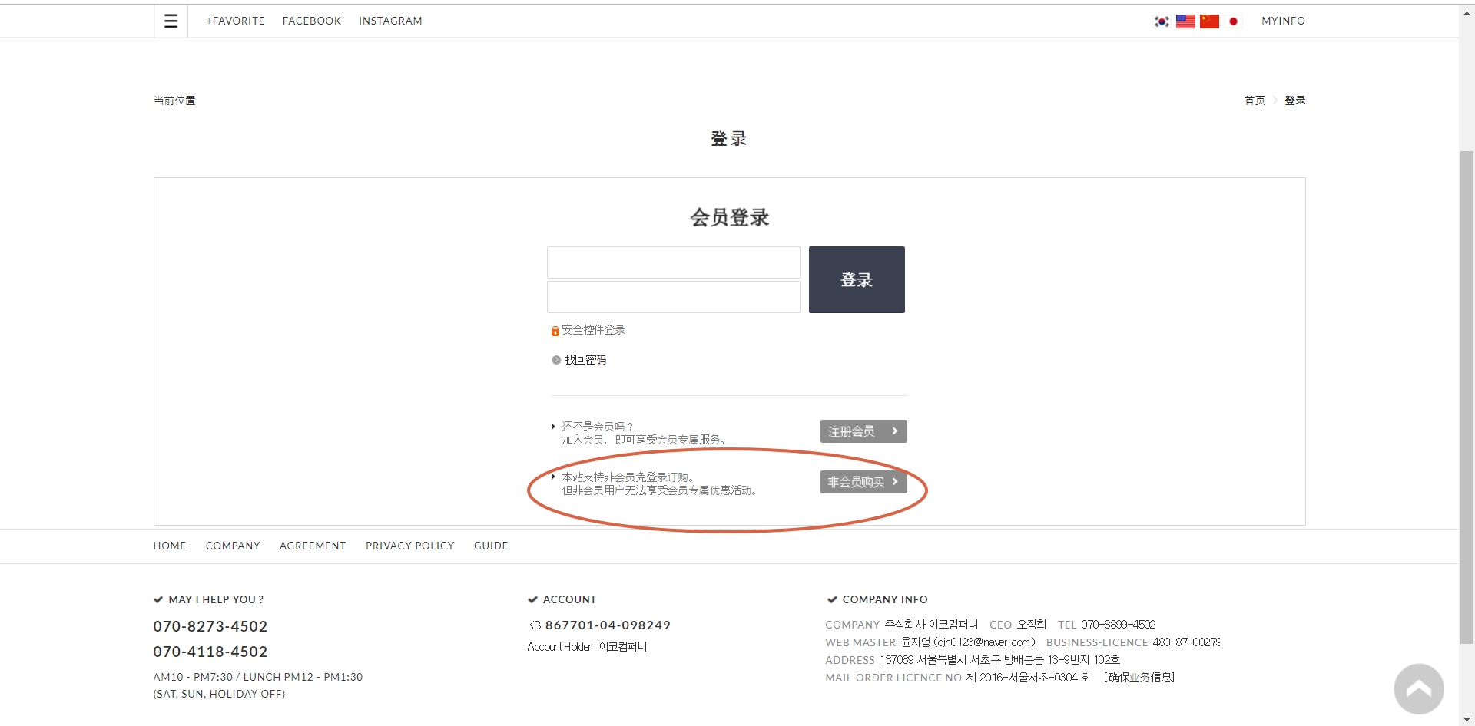
Task: Open the +FAVORITE menu item
Action: click(235, 21)
